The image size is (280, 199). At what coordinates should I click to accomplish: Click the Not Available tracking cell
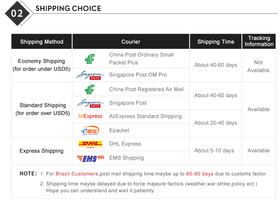coord(259,66)
